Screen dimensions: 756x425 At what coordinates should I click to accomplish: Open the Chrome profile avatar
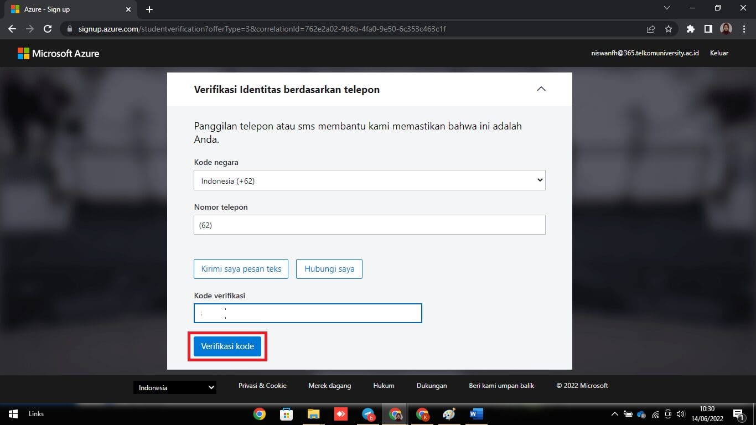[x=726, y=29]
